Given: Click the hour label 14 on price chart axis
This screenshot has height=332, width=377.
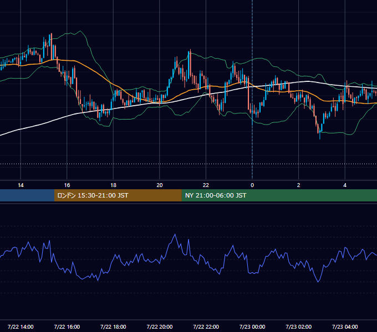Looking at the screenshot, I should tap(21, 185).
